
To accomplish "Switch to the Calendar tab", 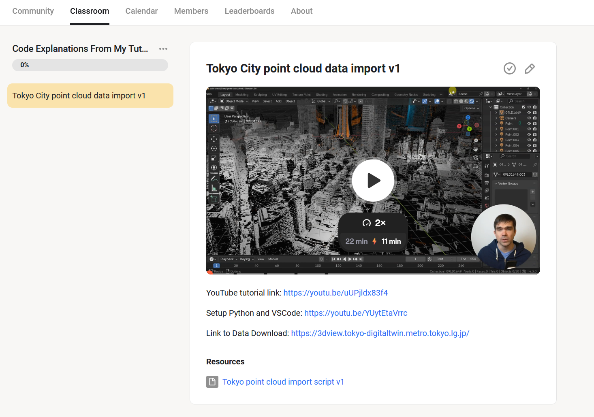I will pyautogui.click(x=141, y=11).
